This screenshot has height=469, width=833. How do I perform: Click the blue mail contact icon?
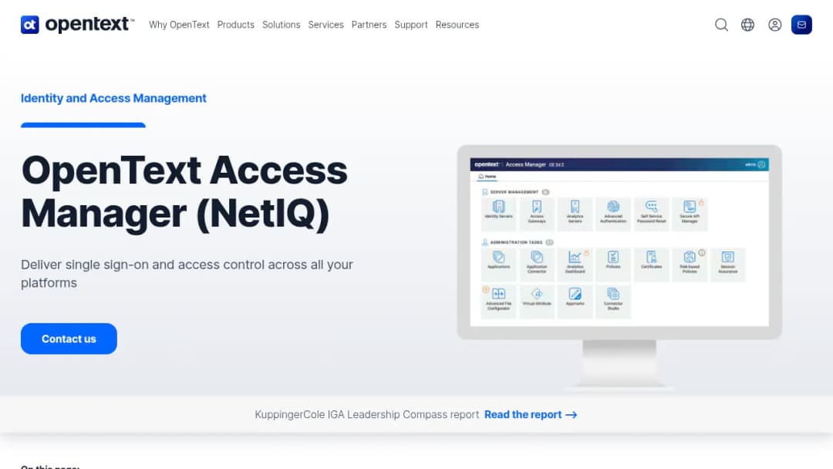pyautogui.click(x=801, y=25)
